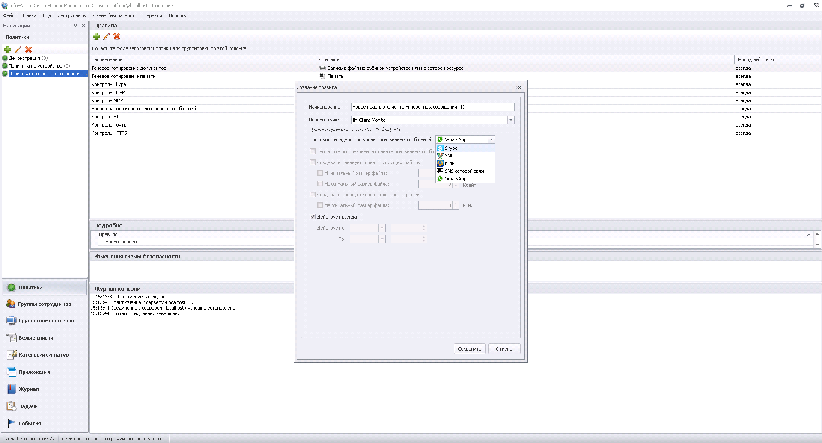Screen dimensions: 822x443
Task: Open Журнал section
Action: (45, 389)
